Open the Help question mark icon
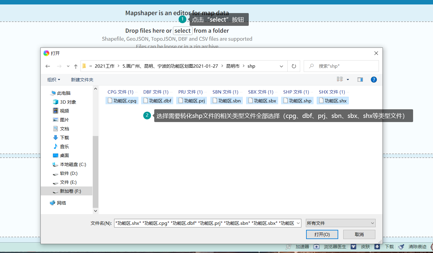Screen dimensions: 433x253 (374, 79)
